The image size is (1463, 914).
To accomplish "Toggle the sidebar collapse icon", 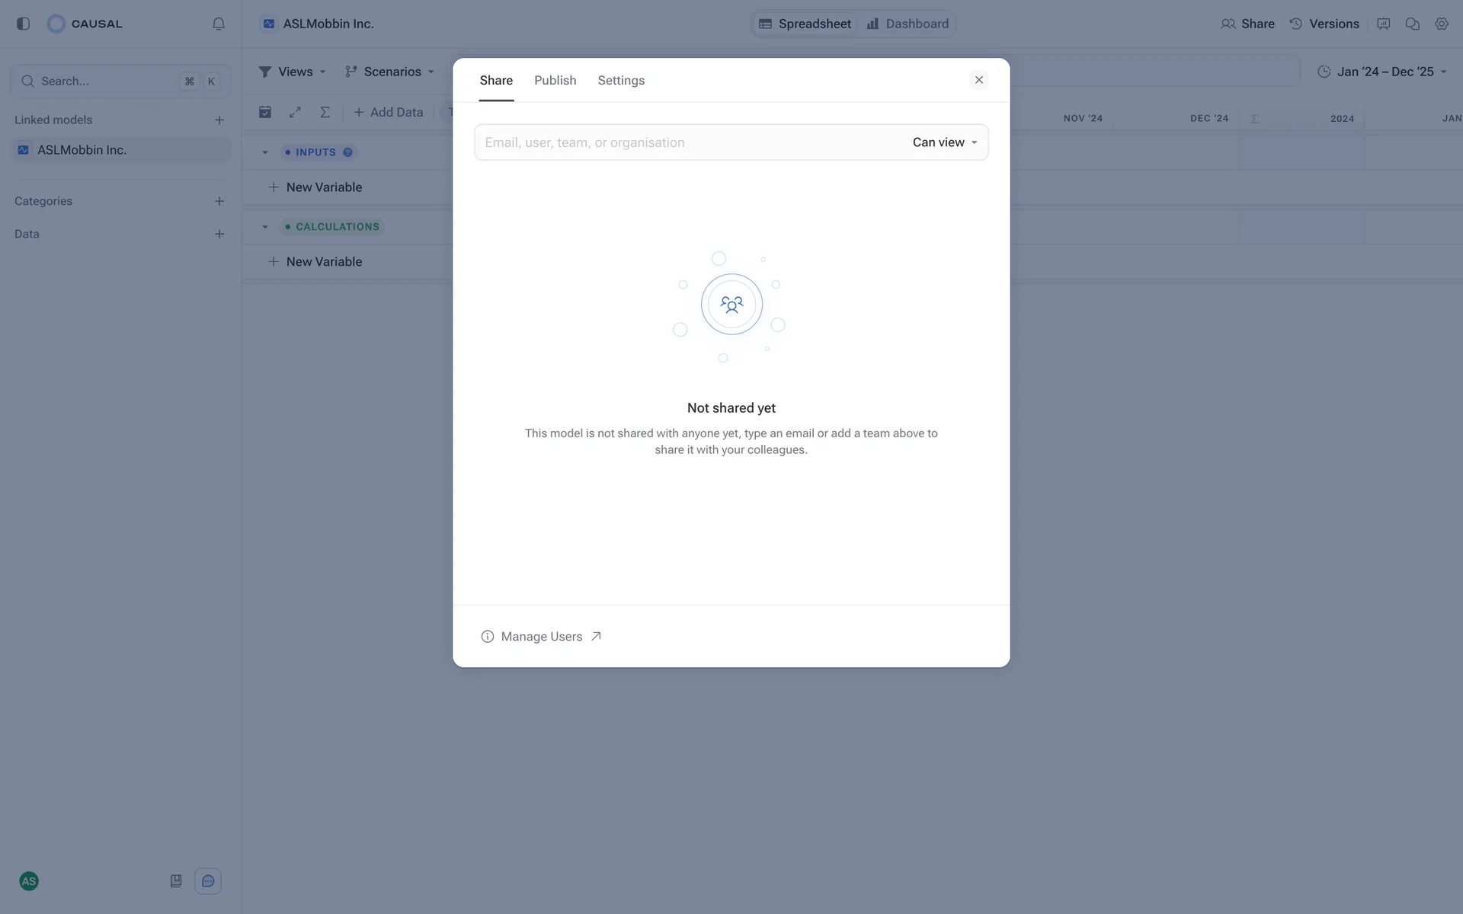I will (x=23, y=24).
